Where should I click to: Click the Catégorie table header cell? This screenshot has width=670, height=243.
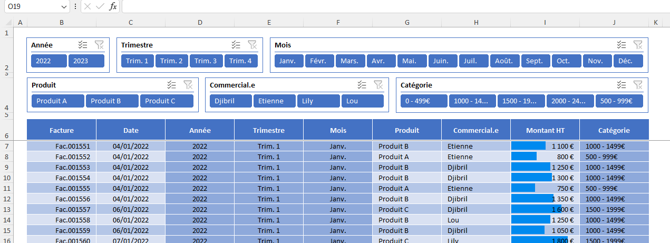click(x=614, y=130)
